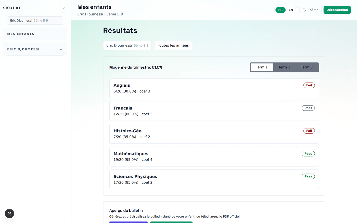Expand the MES ENFANTS sidebar section
The image size is (357, 223).
click(35, 34)
